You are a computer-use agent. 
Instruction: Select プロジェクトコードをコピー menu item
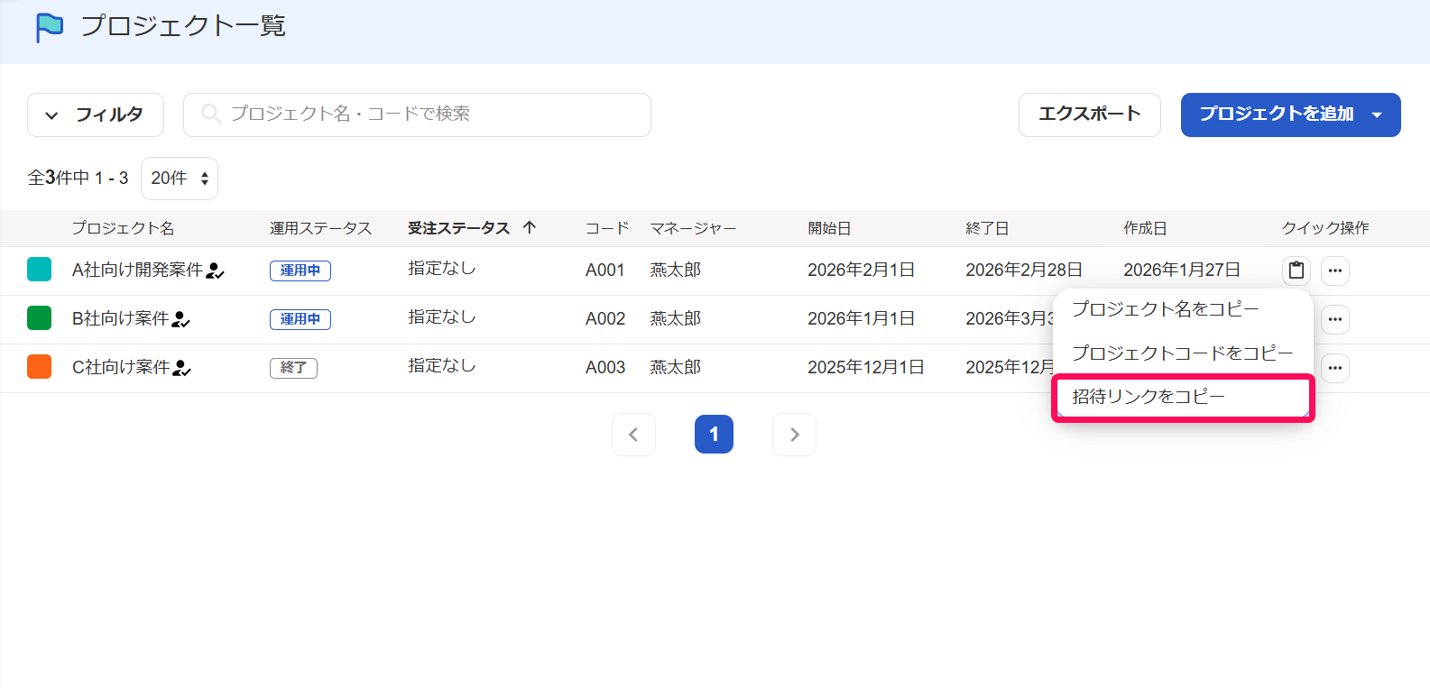tap(1183, 353)
